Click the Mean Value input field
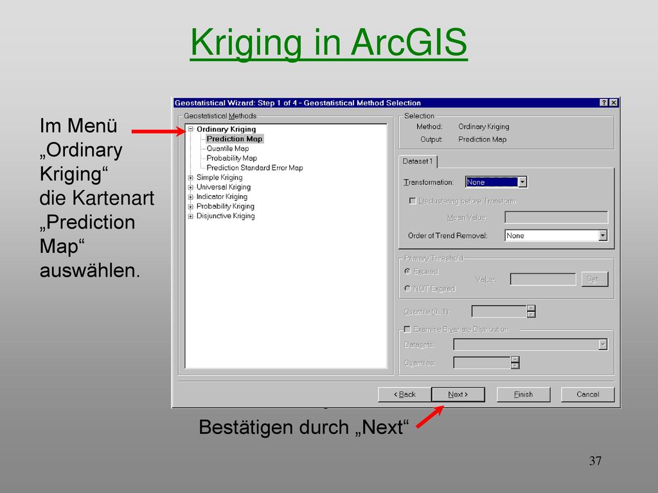Viewport: 658px width, 493px height. [556, 217]
